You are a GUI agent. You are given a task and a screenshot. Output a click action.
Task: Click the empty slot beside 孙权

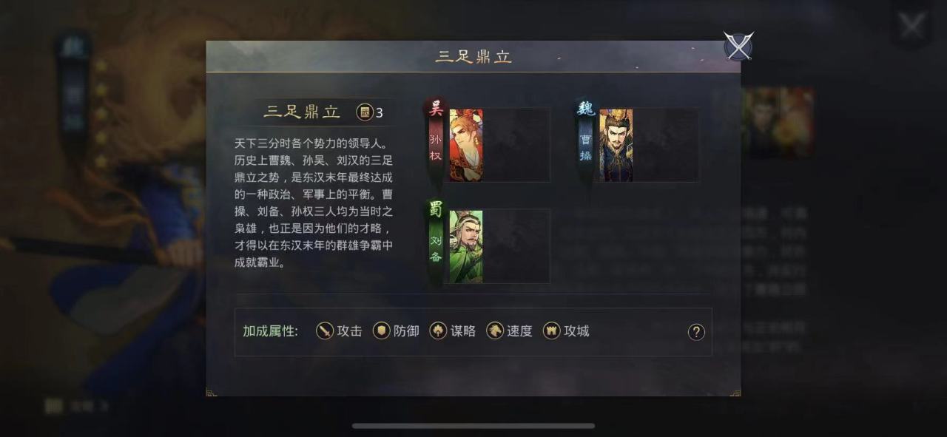tap(516, 145)
